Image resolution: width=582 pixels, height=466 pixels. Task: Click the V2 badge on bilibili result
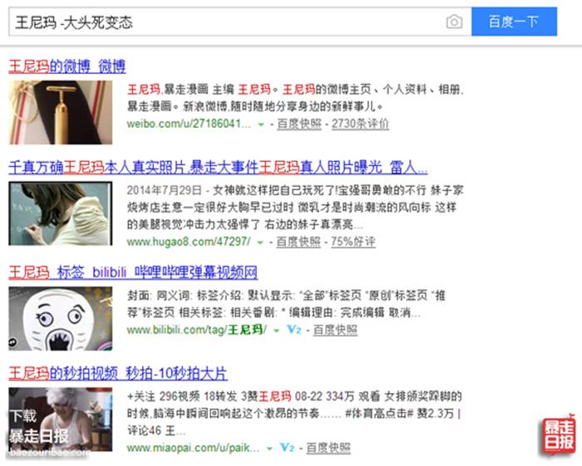pyautogui.click(x=294, y=330)
